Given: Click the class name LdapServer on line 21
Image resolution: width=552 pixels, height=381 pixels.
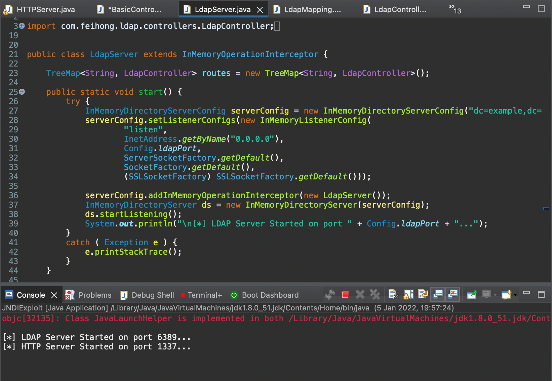Looking at the screenshot, I should [114, 54].
